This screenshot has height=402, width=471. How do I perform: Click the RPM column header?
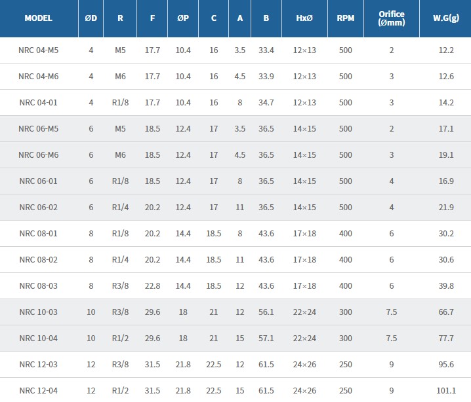click(346, 18)
